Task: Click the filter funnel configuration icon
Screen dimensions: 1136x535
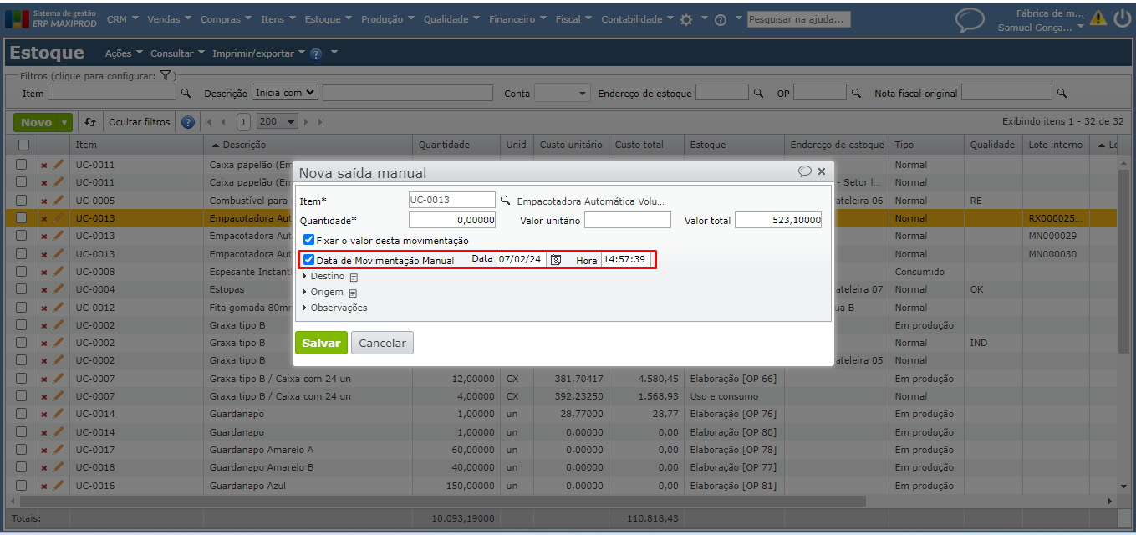Action: pos(166,75)
